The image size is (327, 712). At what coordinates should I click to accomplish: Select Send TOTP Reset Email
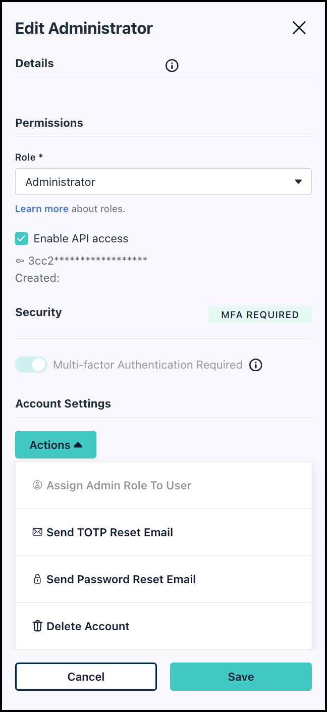110,532
